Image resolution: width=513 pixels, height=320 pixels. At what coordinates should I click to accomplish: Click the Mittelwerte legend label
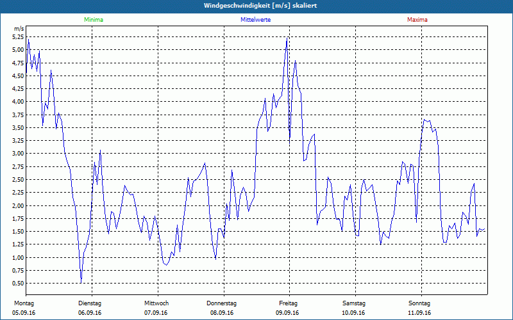[255, 20]
